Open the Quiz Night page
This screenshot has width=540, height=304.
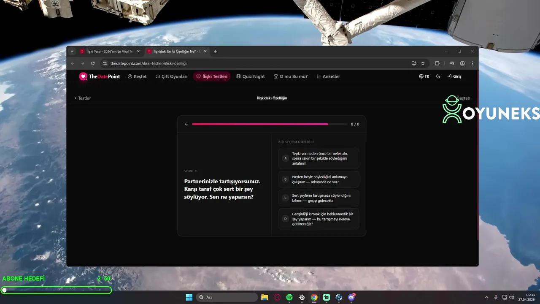tap(251, 76)
